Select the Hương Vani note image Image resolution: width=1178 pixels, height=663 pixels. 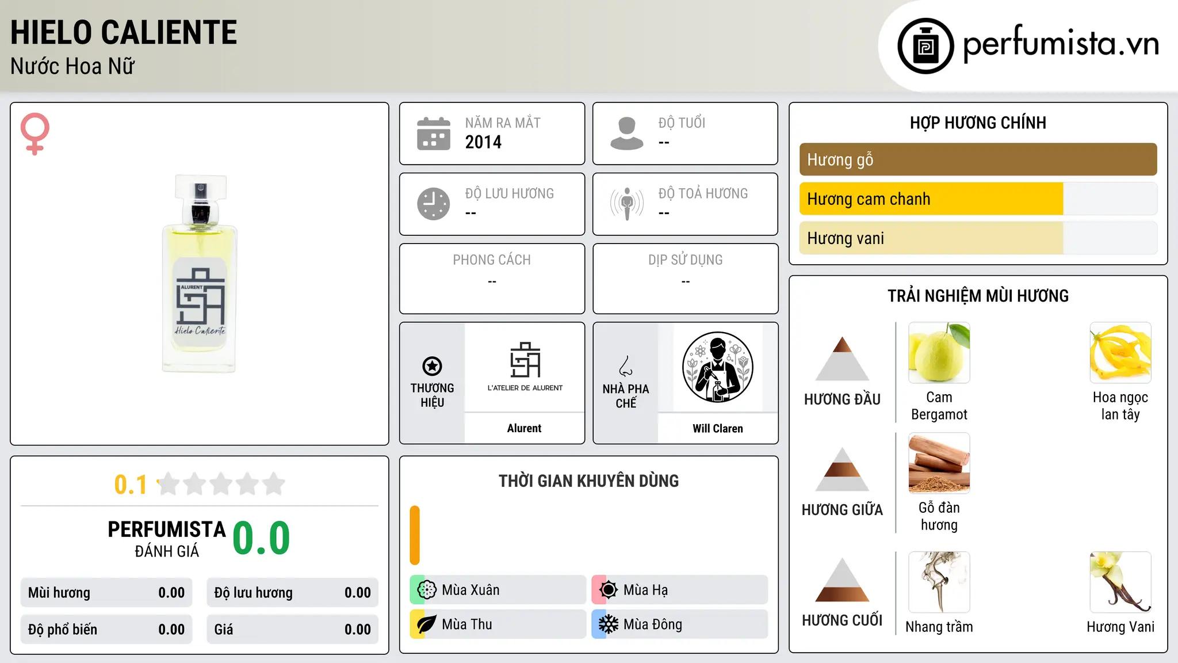click(1120, 582)
